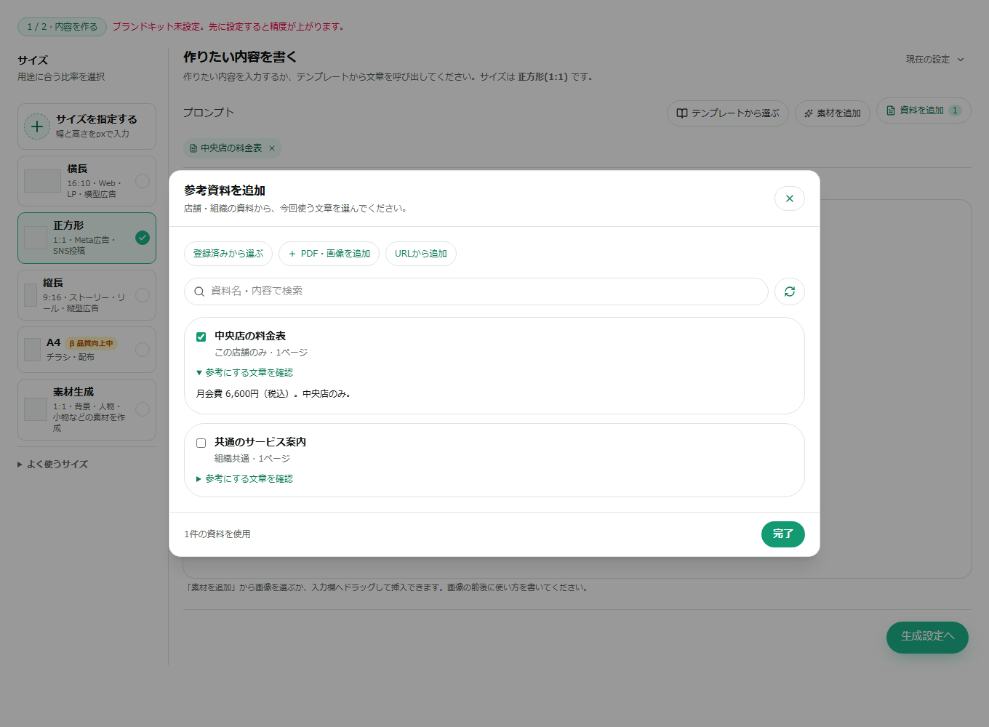The height and width of the screenshot is (727, 989).
Task: Click the text 1件の資料を使用
Action: (217, 534)
